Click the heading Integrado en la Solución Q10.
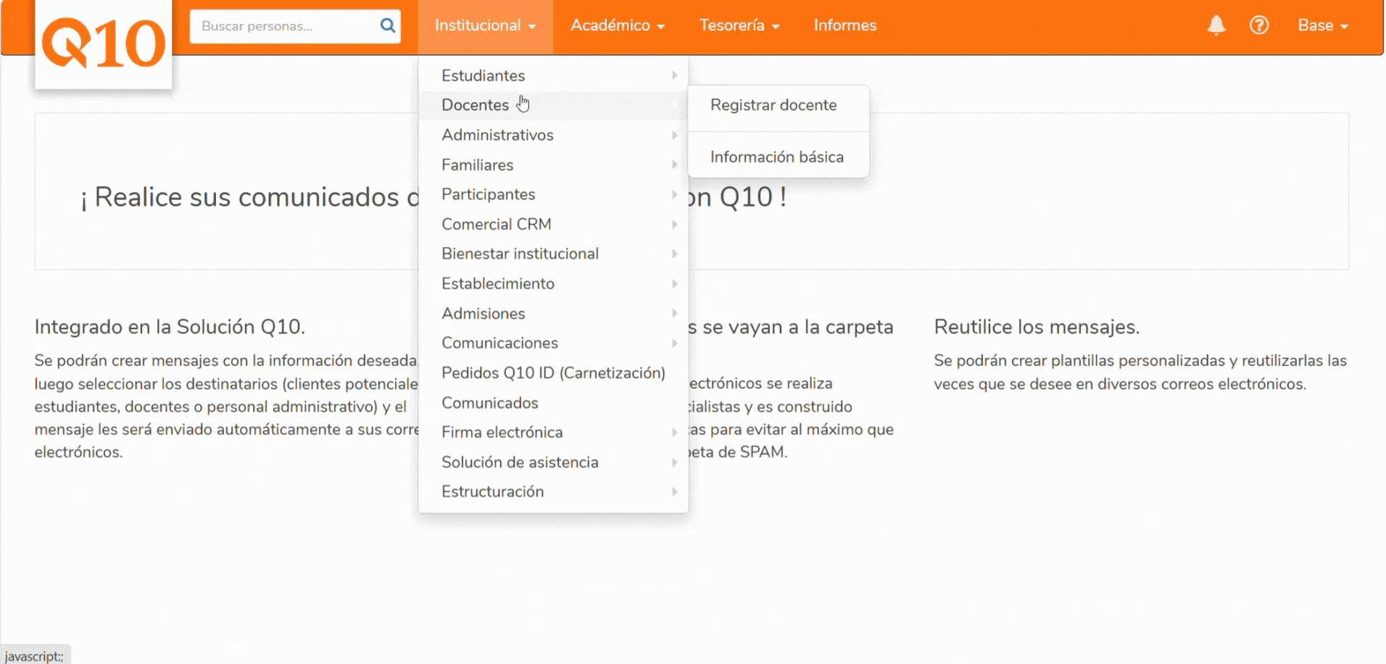Image resolution: width=1386 pixels, height=664 pixels. [x=170, y=327]
